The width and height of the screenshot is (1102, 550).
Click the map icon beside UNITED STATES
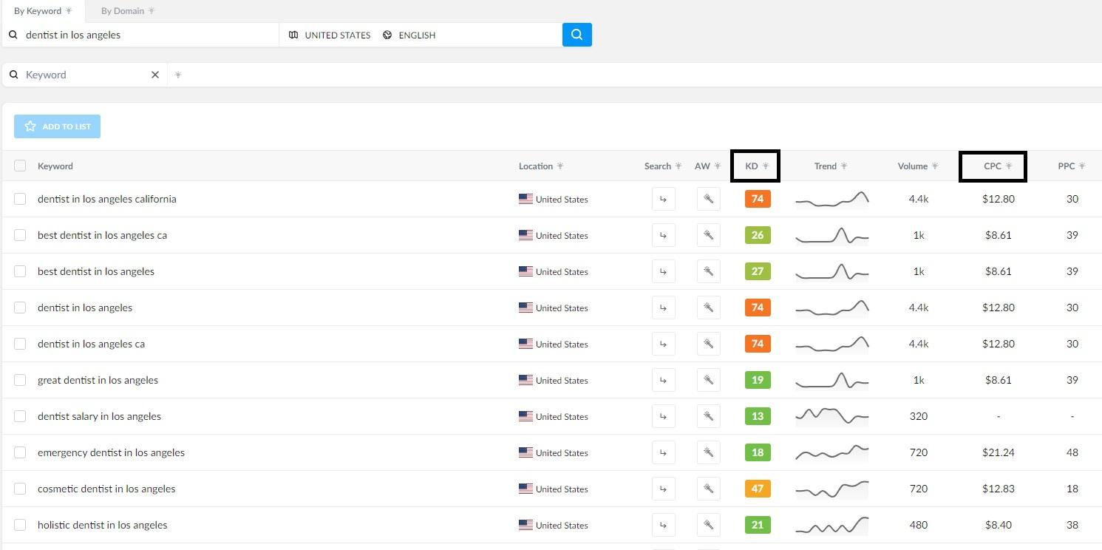point(293,35)
